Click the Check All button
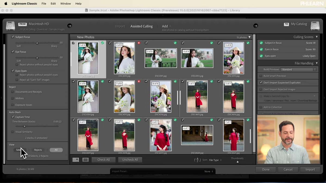The height and width of the screenshot is (183, 326). [104, 160]
